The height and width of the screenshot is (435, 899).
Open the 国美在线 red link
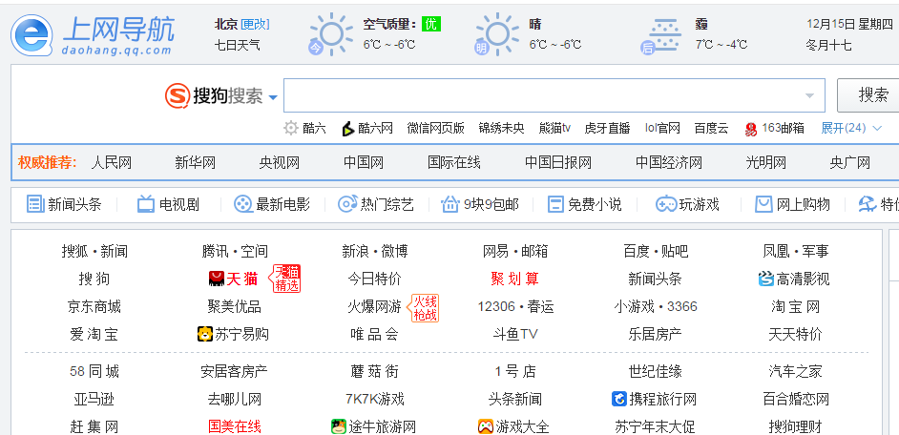235,426
